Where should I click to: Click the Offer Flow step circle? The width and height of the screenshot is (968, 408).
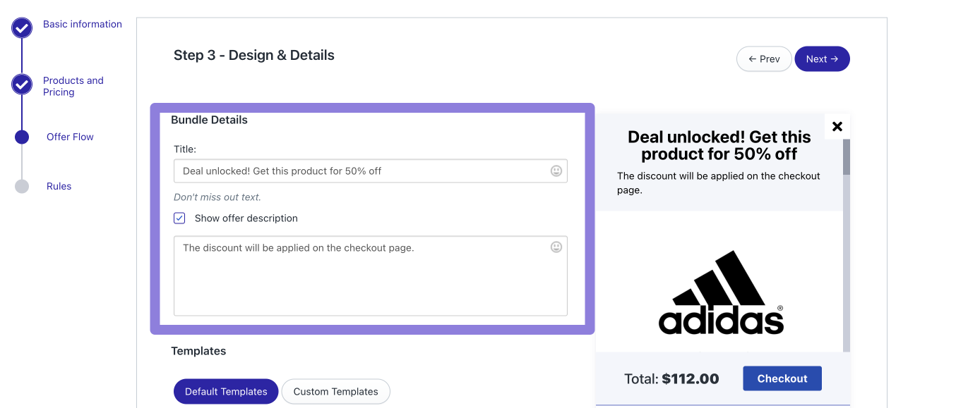pos(22,137)
